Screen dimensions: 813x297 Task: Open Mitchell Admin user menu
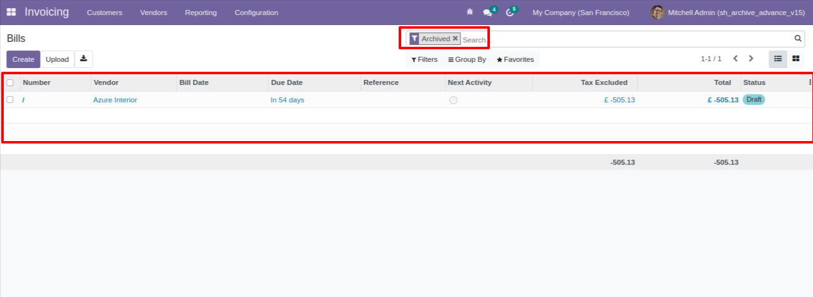click(x=727, y=12)
